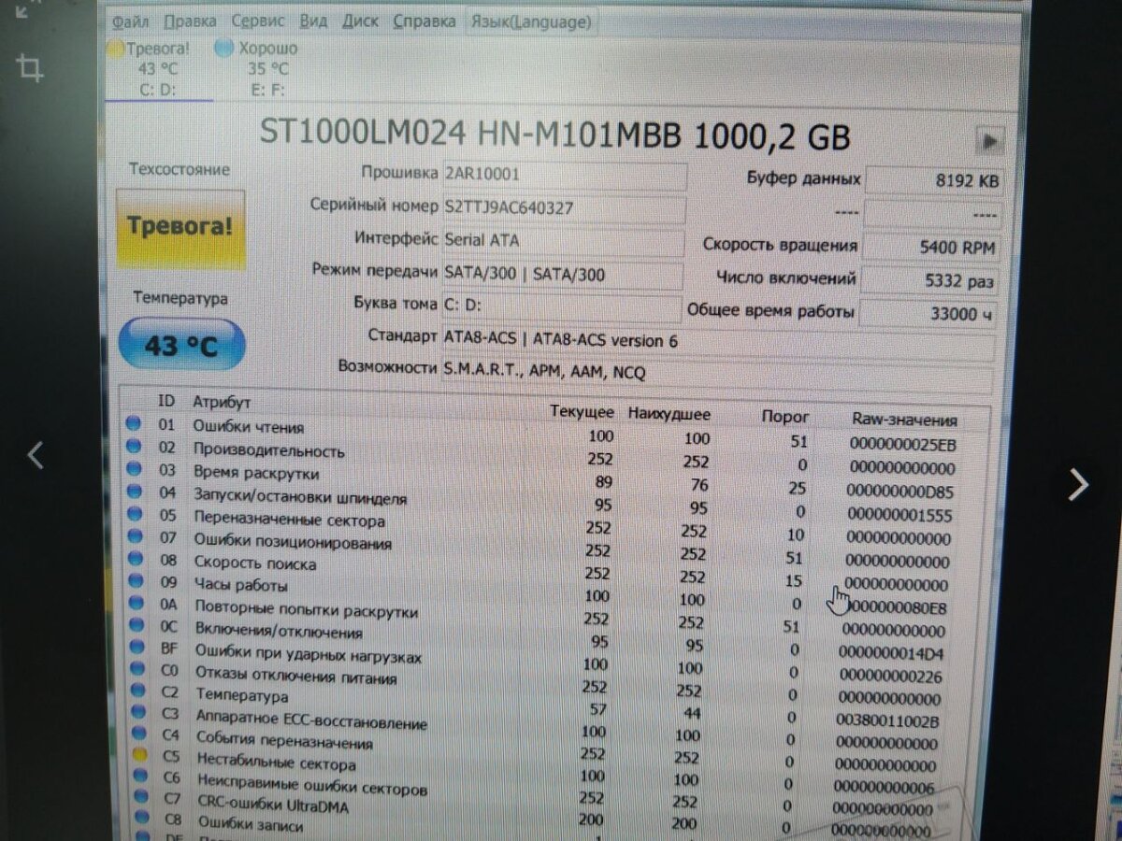The width and height of the screenshot is (1122, 841).
Task: Click blue status dot for Часы работы
Action: tap(137, 580)
